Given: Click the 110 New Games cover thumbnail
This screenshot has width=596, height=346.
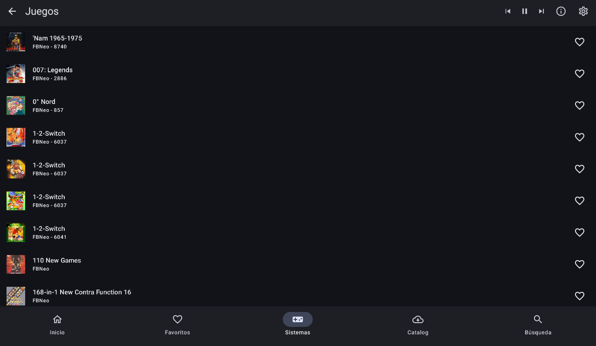Looking at the screenshot, I should coord(16,264).
